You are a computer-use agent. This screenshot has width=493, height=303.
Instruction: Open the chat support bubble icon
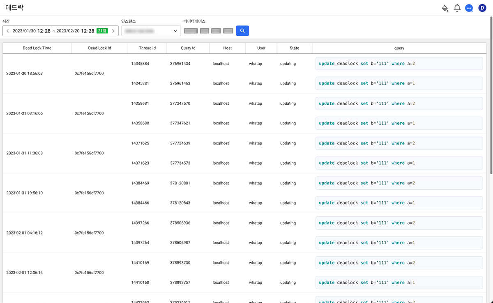pos(469,8)
